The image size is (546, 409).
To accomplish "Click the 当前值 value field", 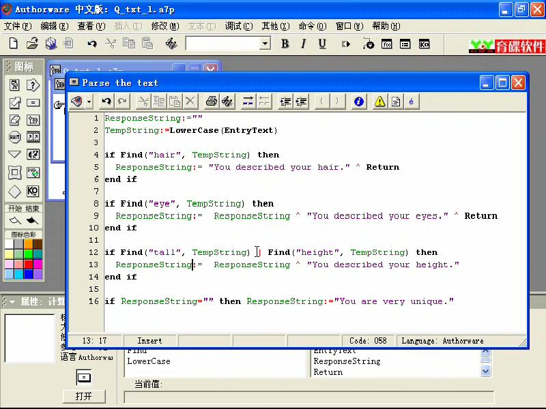I will pos(308,397).
